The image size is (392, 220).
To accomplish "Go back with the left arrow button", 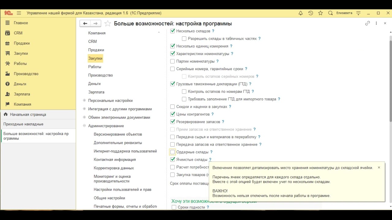I will coord(85,24).
